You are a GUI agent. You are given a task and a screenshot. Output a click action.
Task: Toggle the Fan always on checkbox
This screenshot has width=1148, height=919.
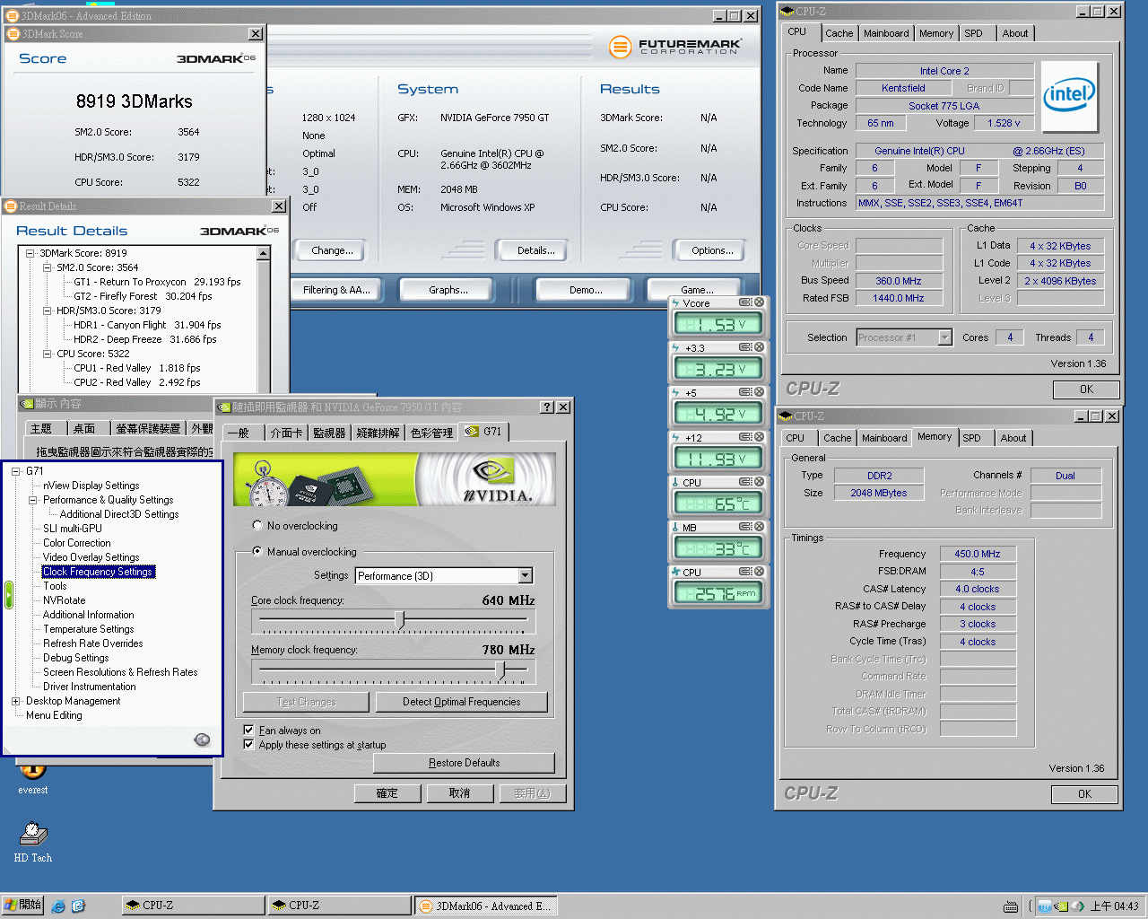(x=248, y=731)
